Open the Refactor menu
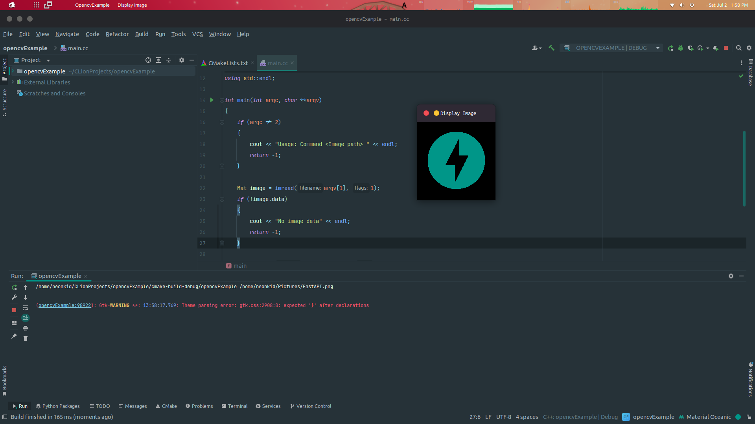755x424 pixels. click(117, 34)
